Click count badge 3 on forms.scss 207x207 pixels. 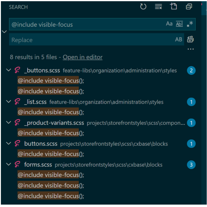pyautogui.click(x=191, y=165)
